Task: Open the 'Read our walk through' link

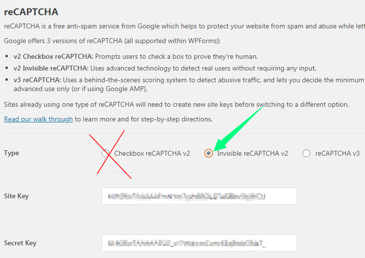Action: pyautogui.click(x=39, y=119)
